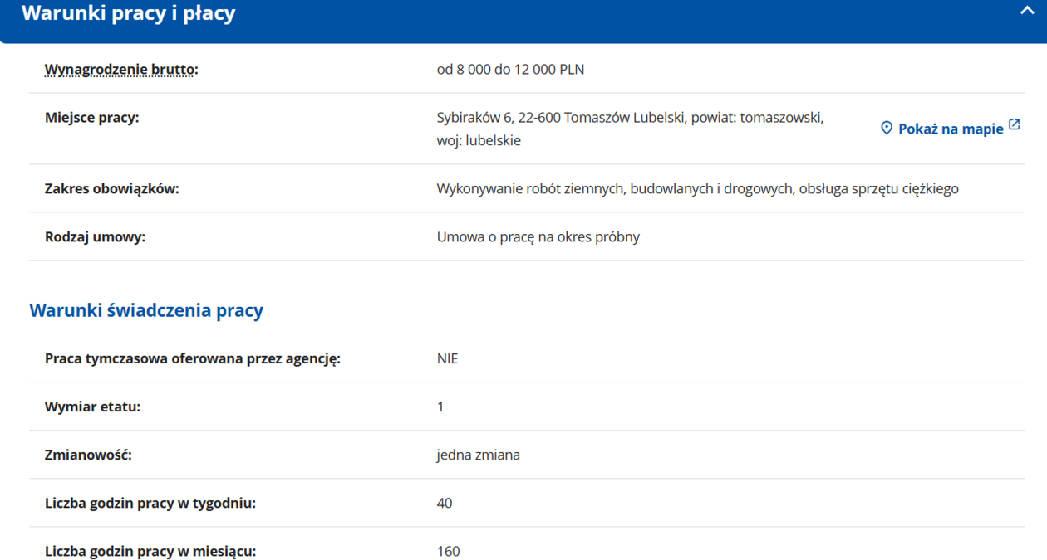1047x560 pixels.
Task: Click the NIE value for temporary work
Action: (447, 359)
